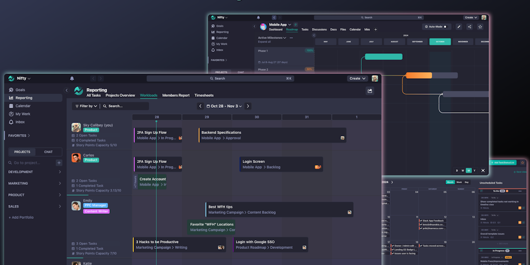The height and width of the screenshot is (265, 530).
Task: Open the Mobile App project dropdown
Action: (x=280, y=25)
